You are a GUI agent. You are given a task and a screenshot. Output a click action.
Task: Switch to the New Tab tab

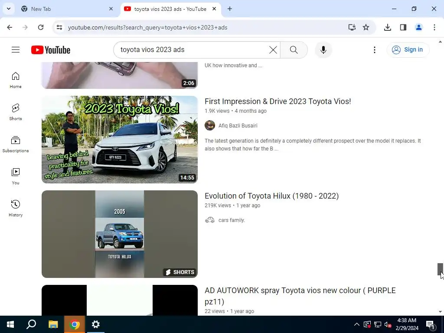[67, 9]
